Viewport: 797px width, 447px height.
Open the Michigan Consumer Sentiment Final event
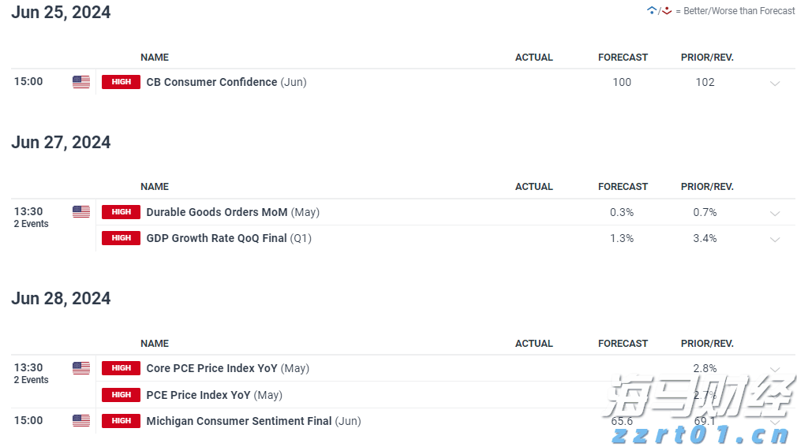pos(238,421)
